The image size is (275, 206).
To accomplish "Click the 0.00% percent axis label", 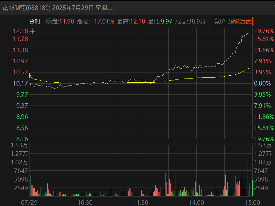I will coord(262,83).
